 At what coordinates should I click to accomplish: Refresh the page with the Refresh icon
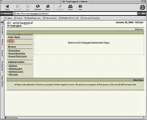click(38, 8)
